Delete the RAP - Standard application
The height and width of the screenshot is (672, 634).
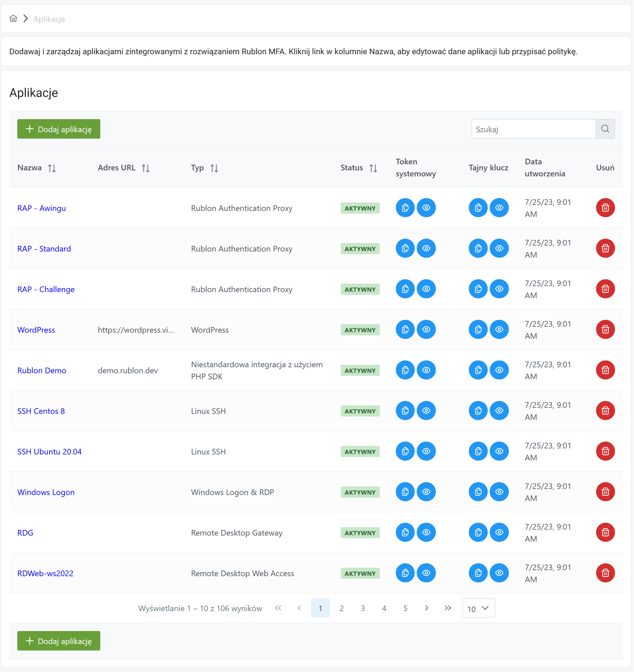tap(605, 248)
